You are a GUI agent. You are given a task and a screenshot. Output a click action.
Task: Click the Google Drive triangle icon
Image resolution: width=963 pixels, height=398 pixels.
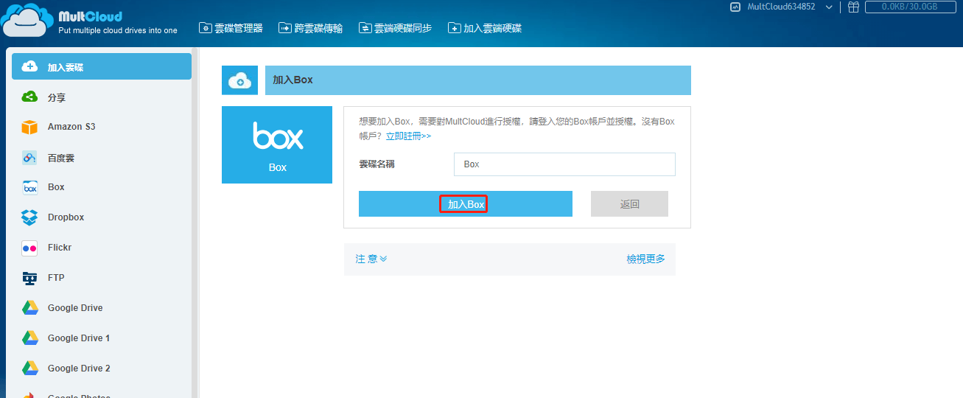[29, 308]
